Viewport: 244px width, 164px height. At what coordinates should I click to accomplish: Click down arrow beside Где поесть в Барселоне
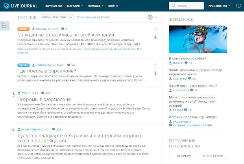(x=155, y=73)
